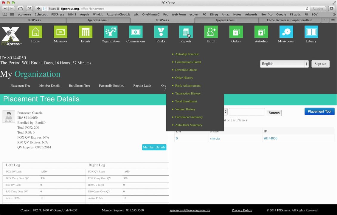Select Downline Orders from Reports menu
Viewport: 337px width, 215px height.
[x=186, y=70]
